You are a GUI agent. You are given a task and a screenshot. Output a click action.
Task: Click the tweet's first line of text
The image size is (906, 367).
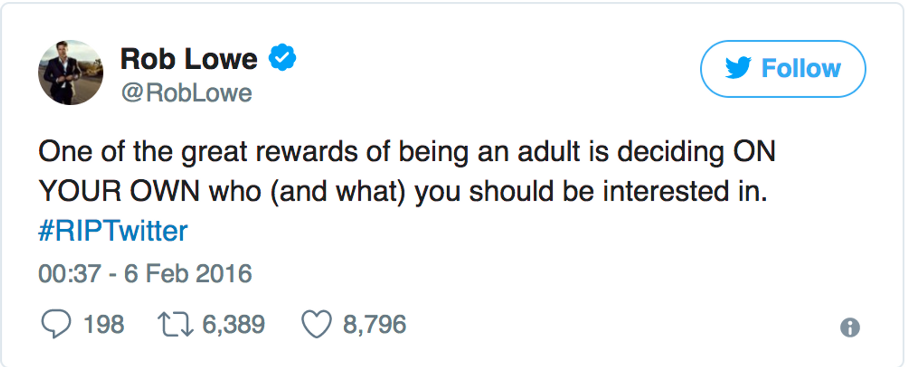(x=407, y=152)
